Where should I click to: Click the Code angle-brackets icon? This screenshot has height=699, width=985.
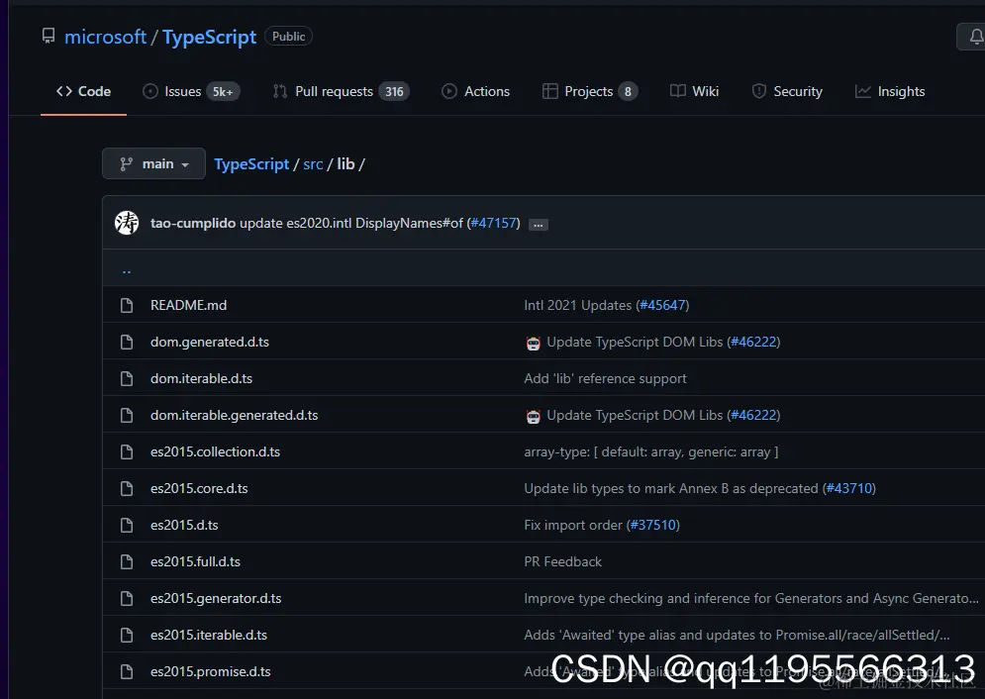click(x=64, y=92)
